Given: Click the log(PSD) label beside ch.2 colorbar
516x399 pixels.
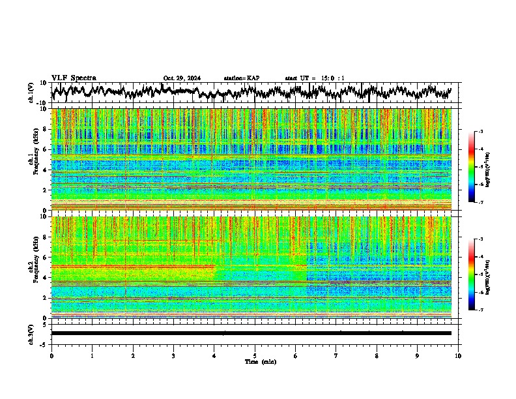Looking at the screenshot, I should tap(487, 277).
